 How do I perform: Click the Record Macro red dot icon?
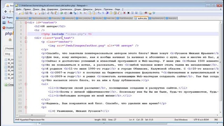125,13
